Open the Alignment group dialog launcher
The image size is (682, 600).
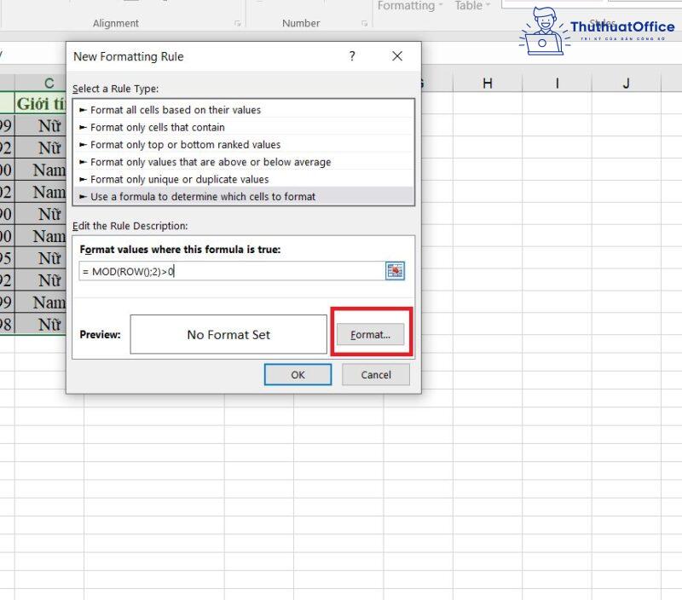pos(238,24)
